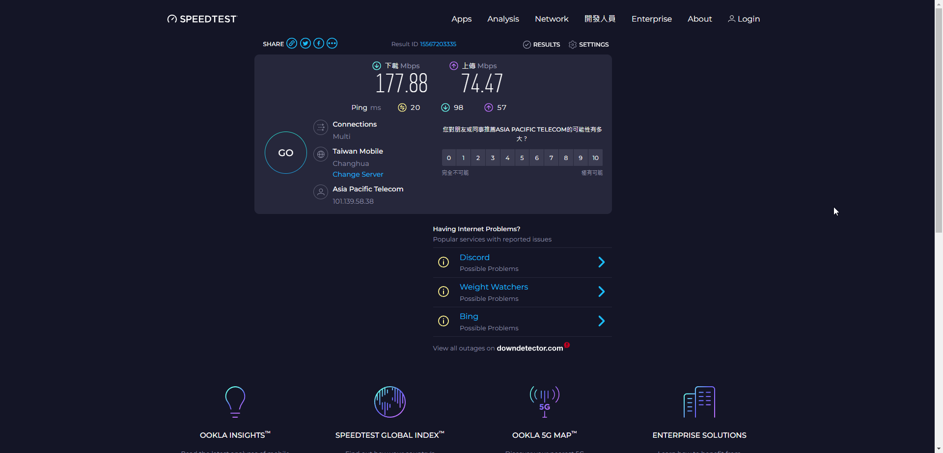Click the Speedtest logo
The height and width of the screenshot is (453, 943).
coord(201,19)
